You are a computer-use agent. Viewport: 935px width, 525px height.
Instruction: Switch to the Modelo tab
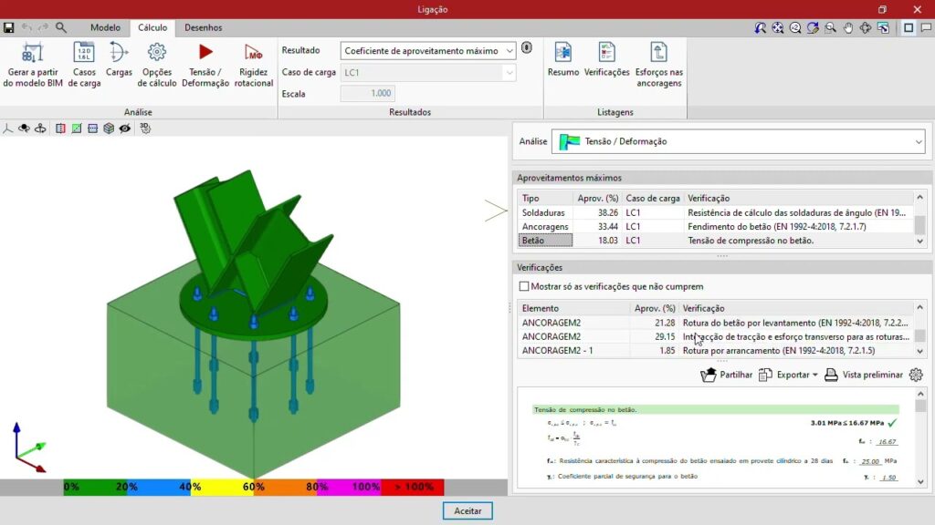point(105,28)
